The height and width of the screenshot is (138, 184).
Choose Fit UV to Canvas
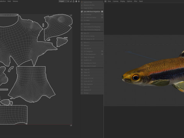(x=92, y=36)
